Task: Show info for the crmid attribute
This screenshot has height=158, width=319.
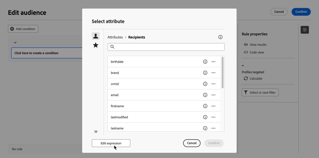Action: pyautogui.click(x=205, y=84)
